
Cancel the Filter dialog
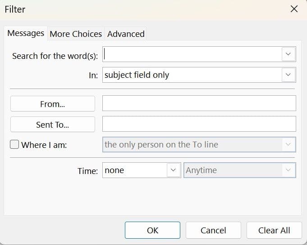[x=213, y=230]
